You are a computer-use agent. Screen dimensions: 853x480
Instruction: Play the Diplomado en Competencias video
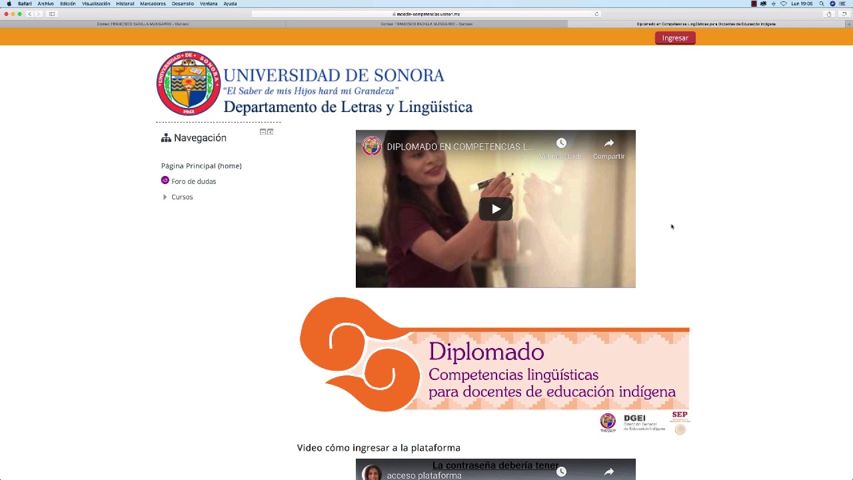[x=495, y=209]
